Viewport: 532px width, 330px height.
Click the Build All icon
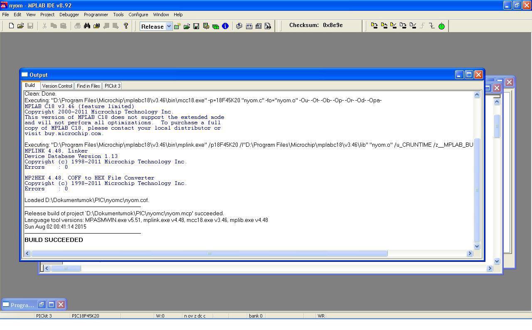pyautogui.click(x=249, y=26)
